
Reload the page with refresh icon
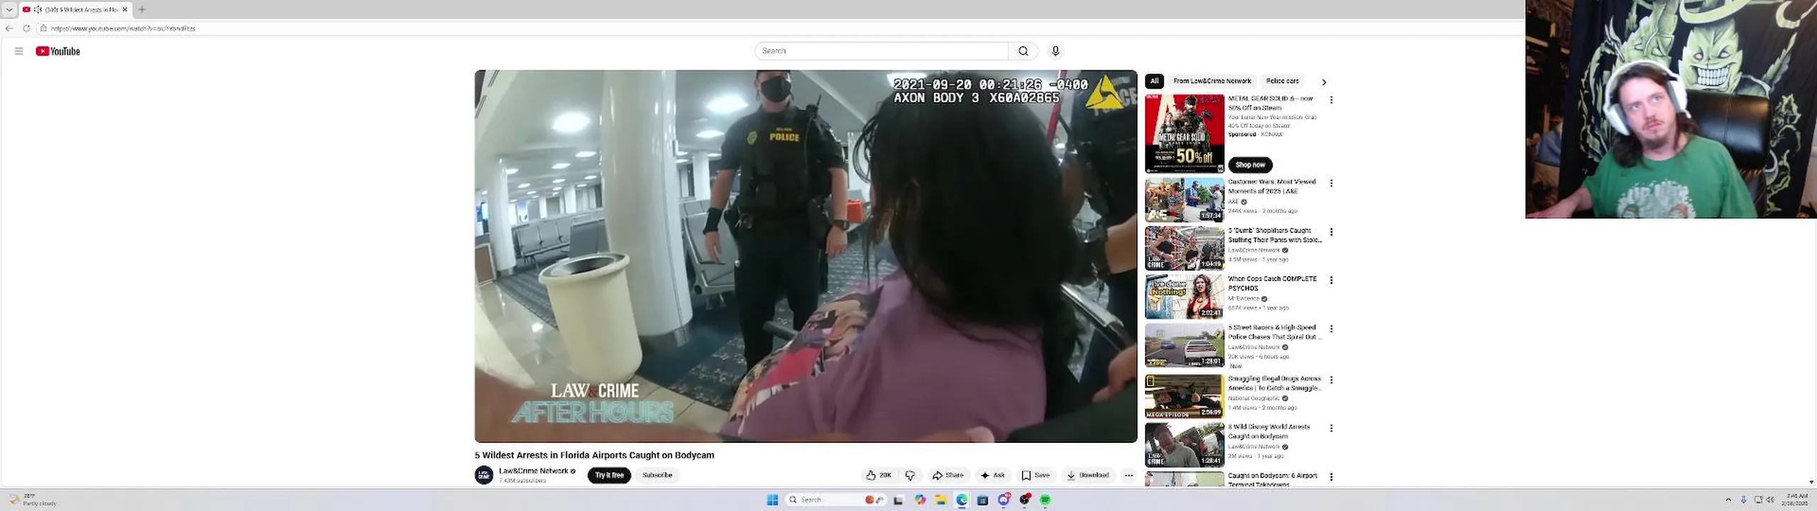[26, 28]
